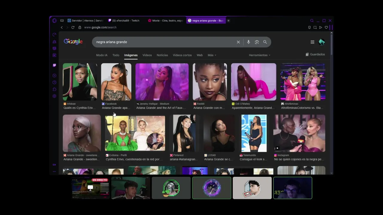Open Guardados saved items
The height and width of the screenshot is (215, 383).
point(315,55)
